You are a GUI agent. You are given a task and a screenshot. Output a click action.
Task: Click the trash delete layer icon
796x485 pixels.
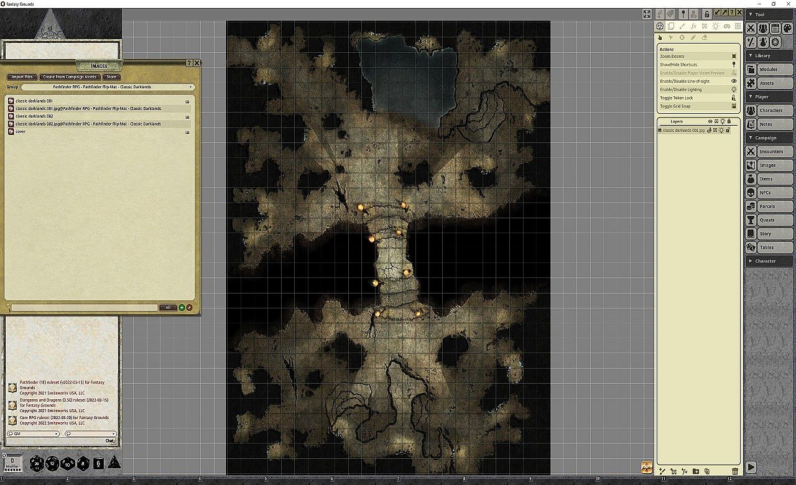(735, 472)
